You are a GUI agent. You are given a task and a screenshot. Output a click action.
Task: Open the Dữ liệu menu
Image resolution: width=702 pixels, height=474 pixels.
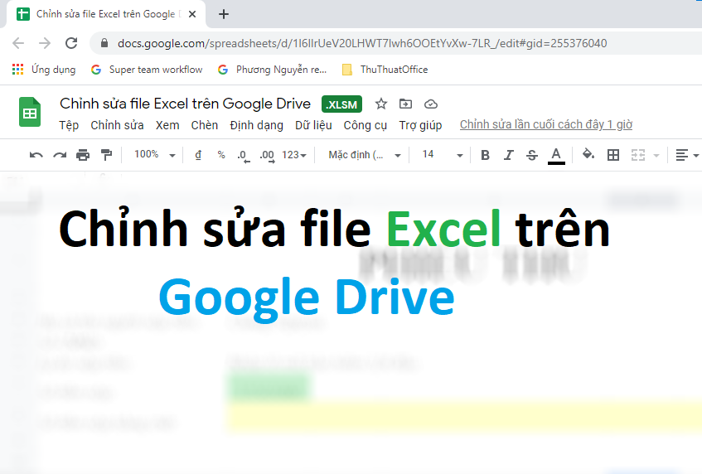(x=313, y=125)
